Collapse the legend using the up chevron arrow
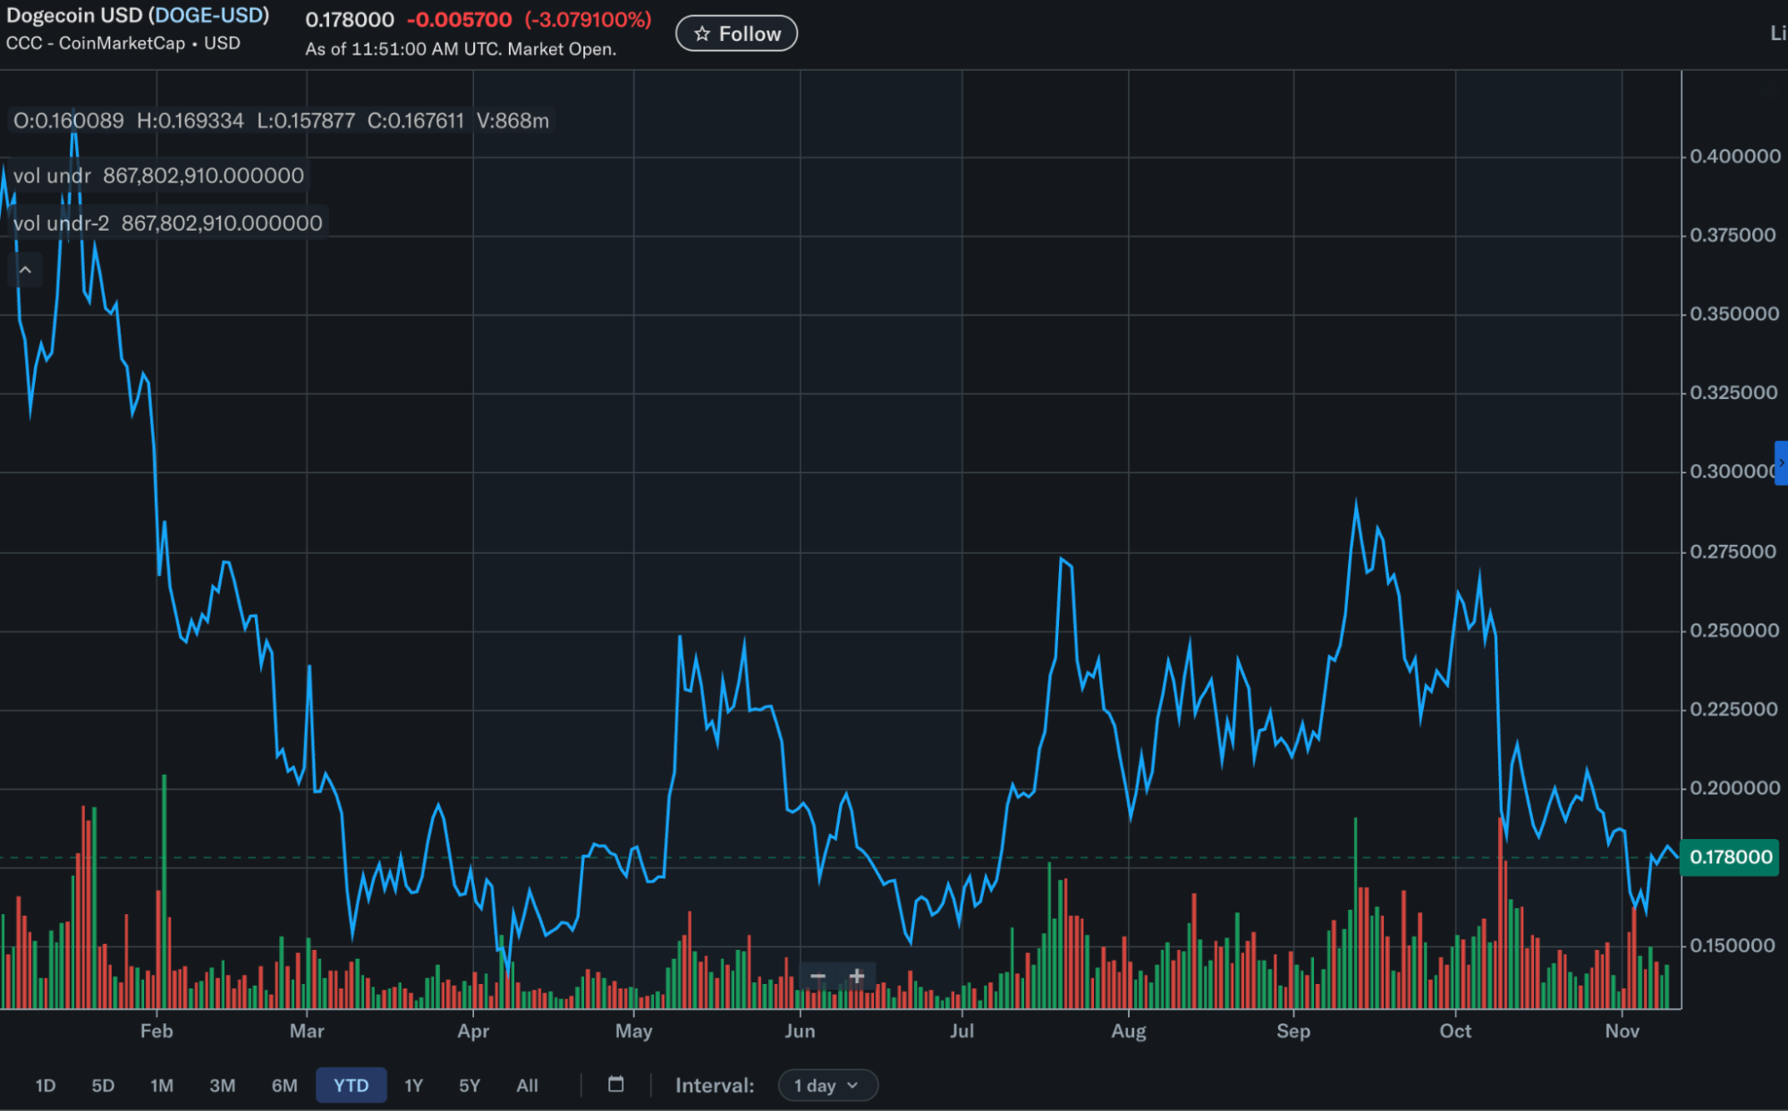This screenshot has height=1111, width=1788. click(25, 269)
